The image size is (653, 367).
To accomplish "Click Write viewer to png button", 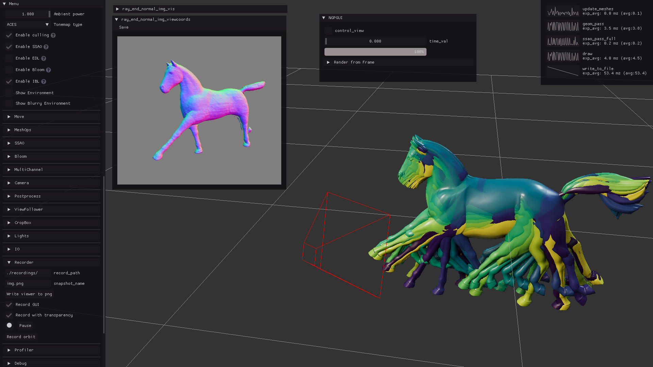I will pyautogui.click(x=29, y=294).
